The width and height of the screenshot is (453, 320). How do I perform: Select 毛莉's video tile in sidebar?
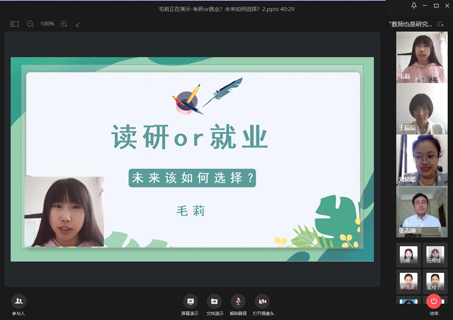point(422,57)
